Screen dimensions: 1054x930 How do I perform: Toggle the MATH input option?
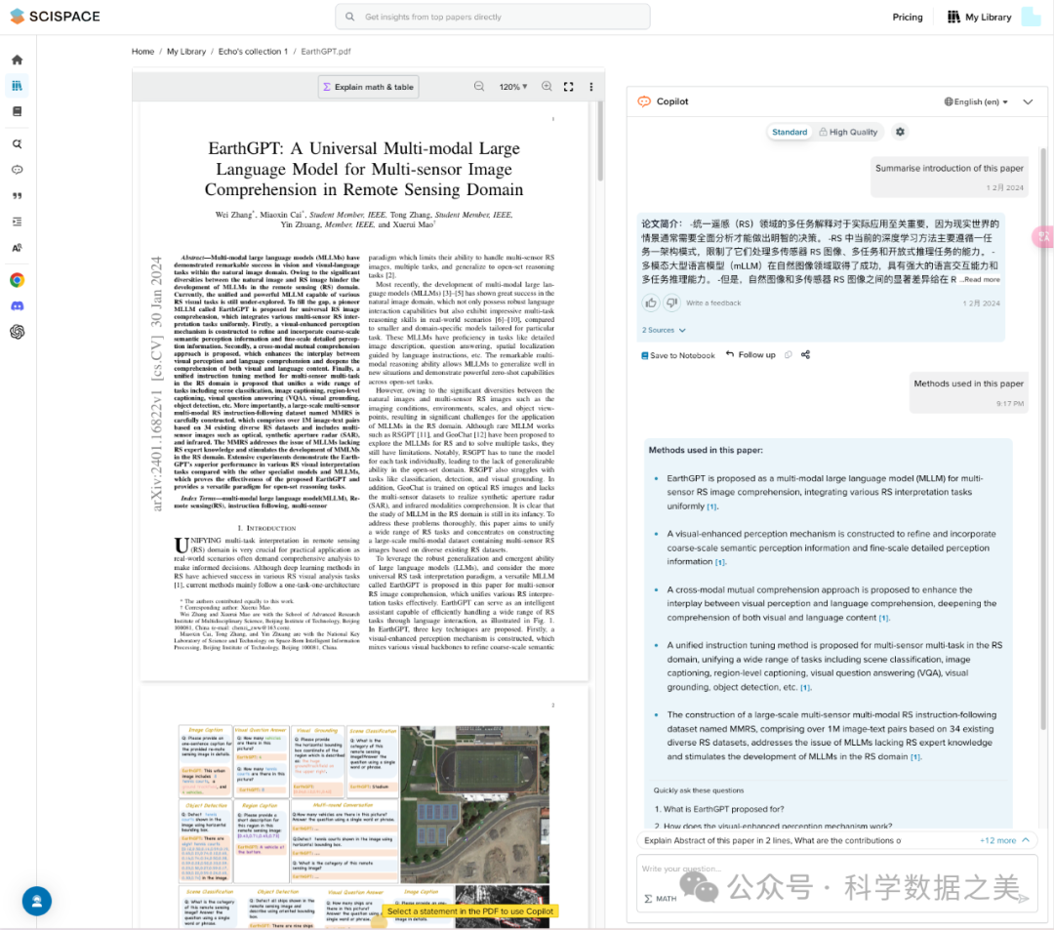coord(660,899)
